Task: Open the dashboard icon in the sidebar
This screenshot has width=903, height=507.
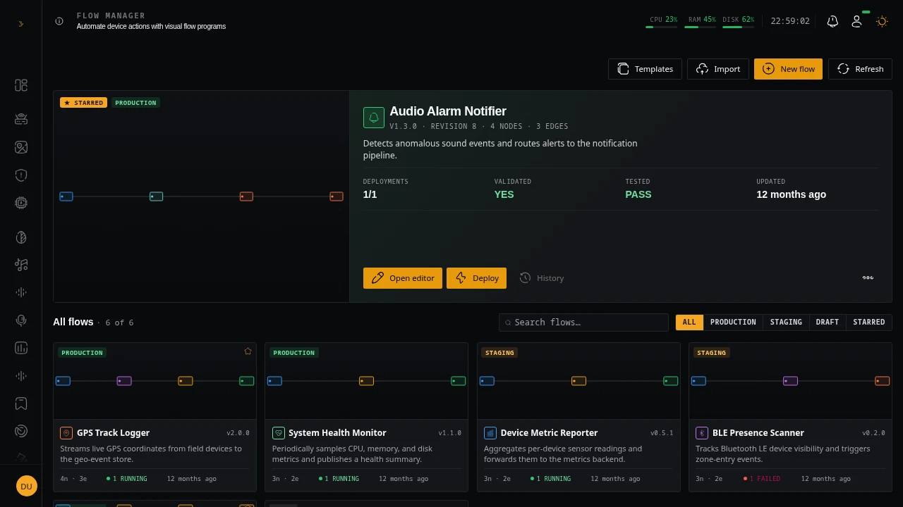Action: 21,85
